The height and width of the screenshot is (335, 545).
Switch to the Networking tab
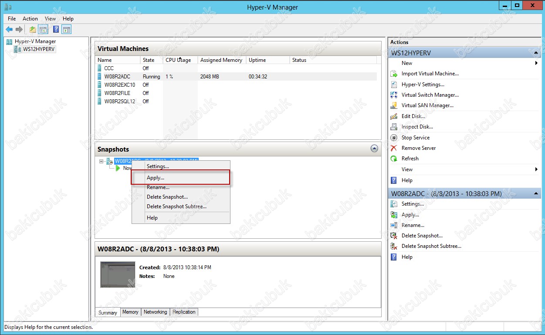tap(156, 312)
